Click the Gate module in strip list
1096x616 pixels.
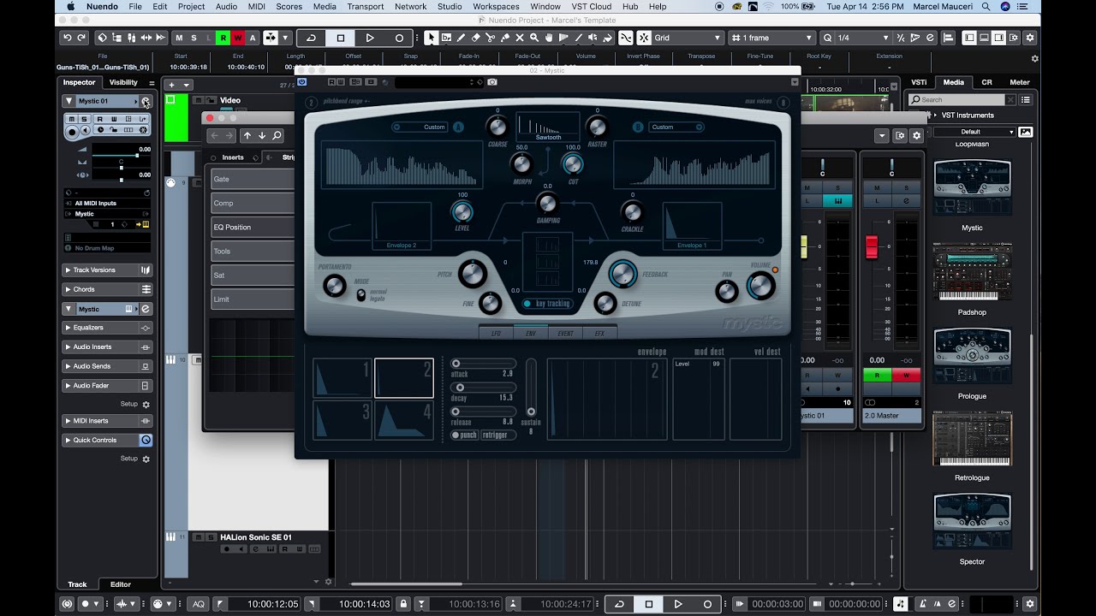253,179
